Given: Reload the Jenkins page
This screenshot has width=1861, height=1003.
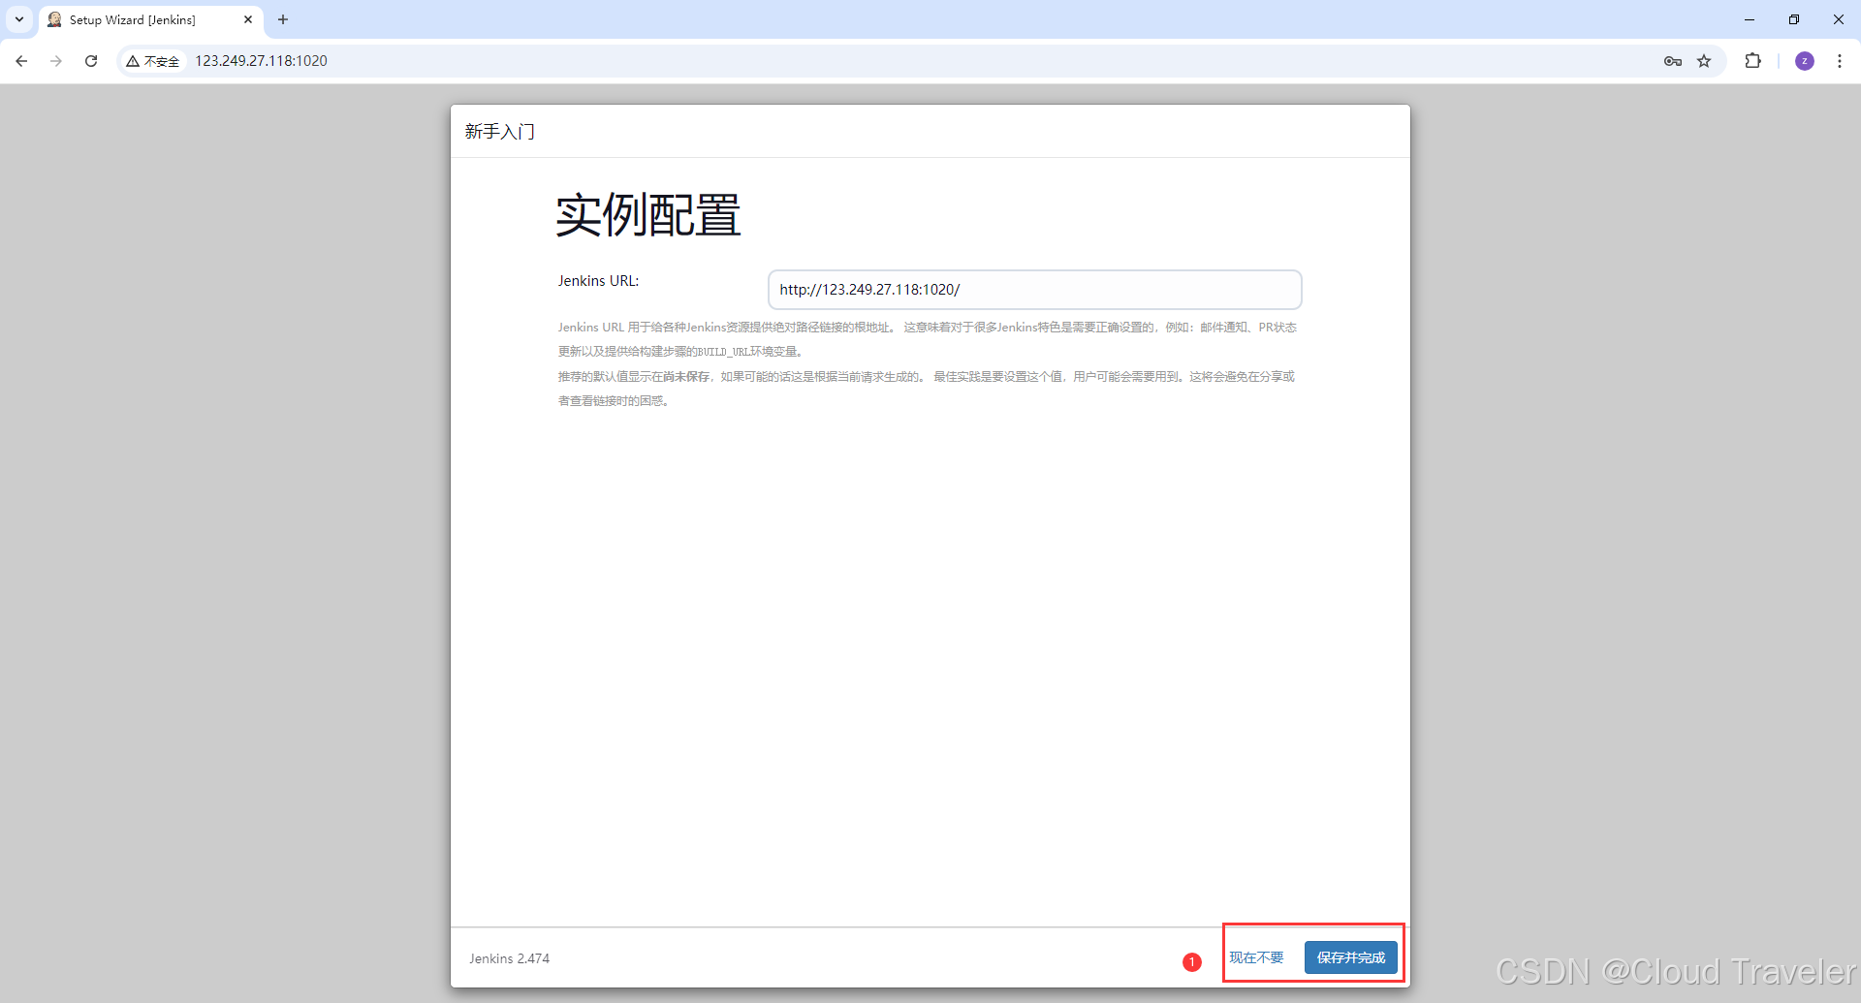Looking at the screenshot, I should (91, 61).
